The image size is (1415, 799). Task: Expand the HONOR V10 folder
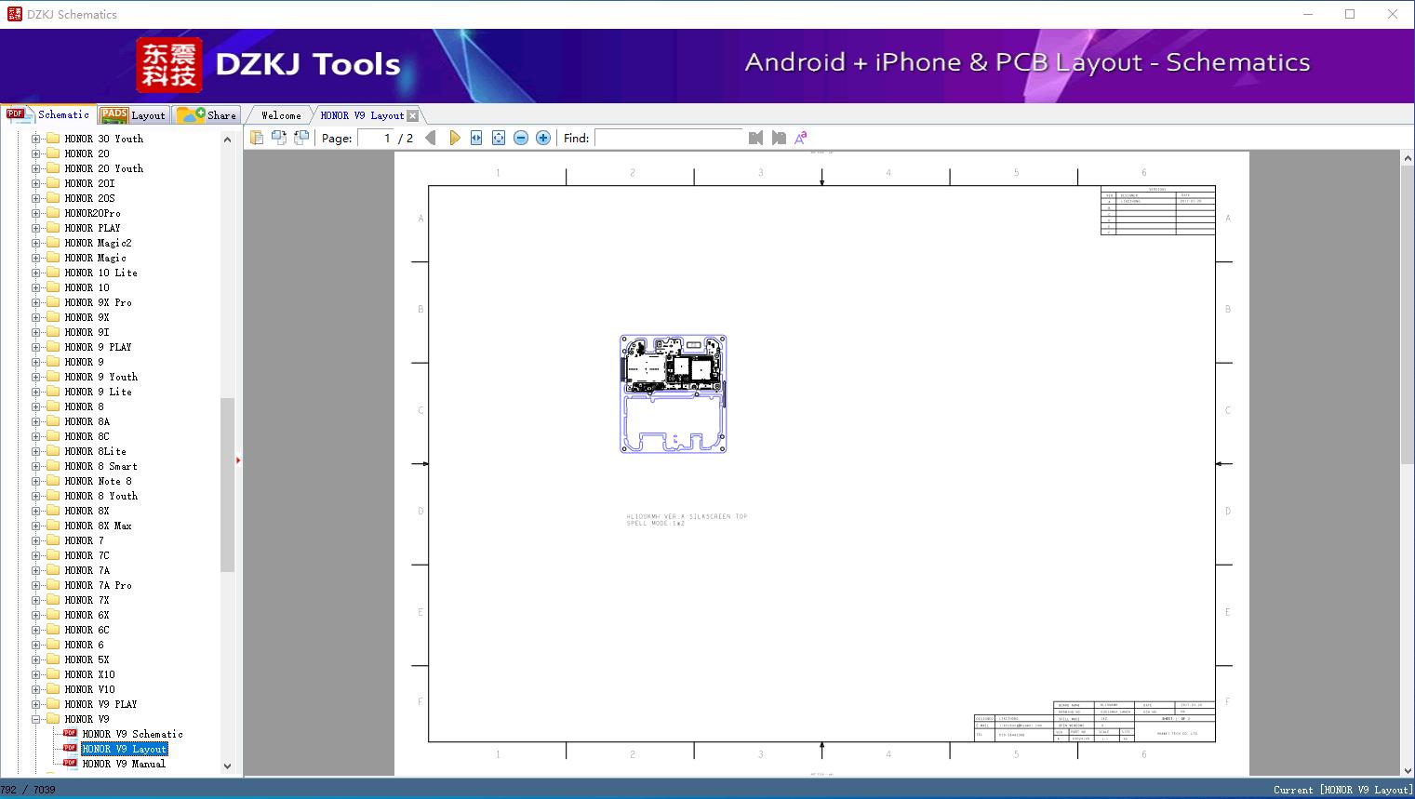click(x=35, y=689)
